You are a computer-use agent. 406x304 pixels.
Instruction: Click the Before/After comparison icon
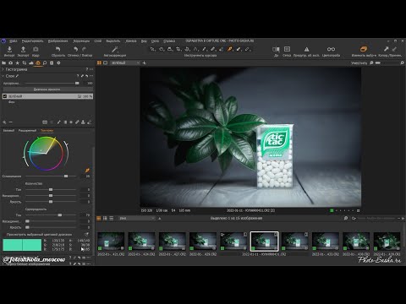276,49
